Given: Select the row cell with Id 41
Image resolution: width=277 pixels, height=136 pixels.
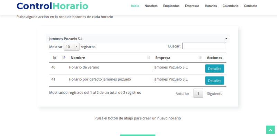Looking at the screenshot, I should (53, 79).
